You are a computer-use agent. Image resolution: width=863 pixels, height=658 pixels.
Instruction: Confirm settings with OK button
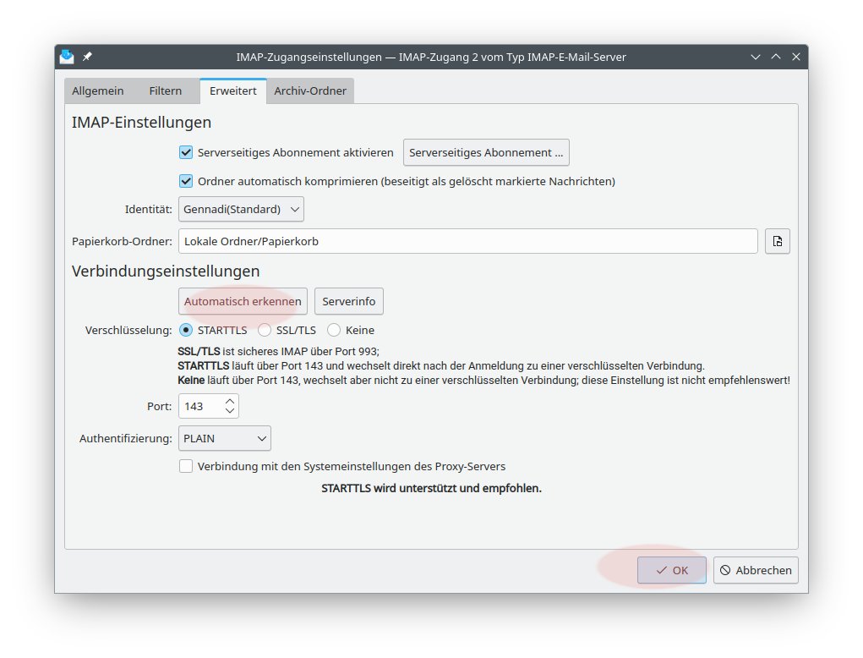671,570
